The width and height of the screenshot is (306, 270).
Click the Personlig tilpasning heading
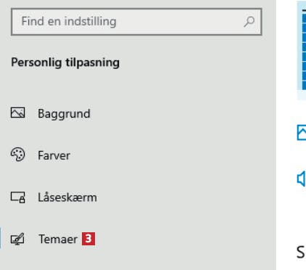[65, 62]
